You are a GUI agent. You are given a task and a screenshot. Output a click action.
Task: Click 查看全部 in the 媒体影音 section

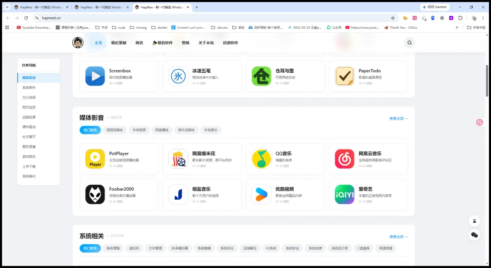tap(398, 118)
